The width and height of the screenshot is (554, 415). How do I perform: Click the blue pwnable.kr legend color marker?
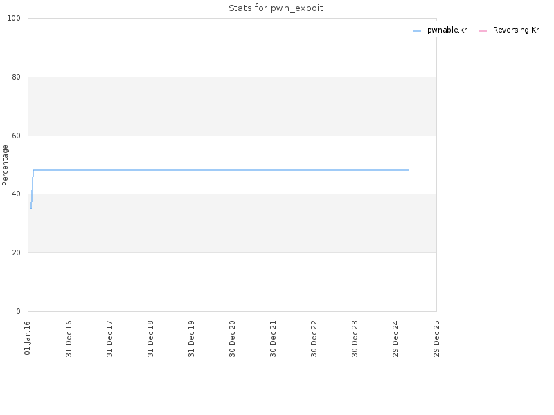418,31
